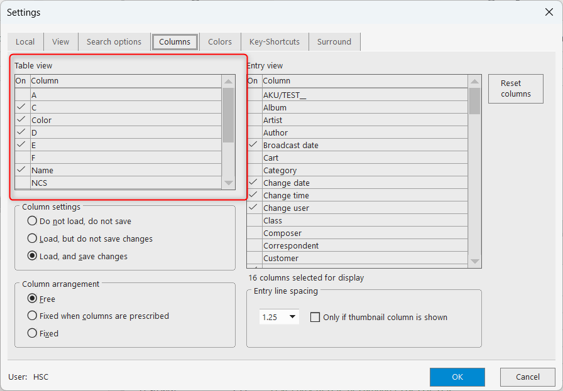The height and width of the screenshot is (391, 563).
Task: Choose 'Fixed when columns are prescribed' arrangement
Action: pos(32,316)
